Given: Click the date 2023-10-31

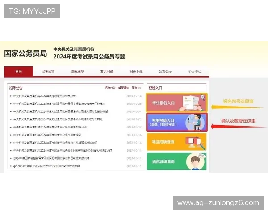Looking at the screenshot, I should (134, 111).
